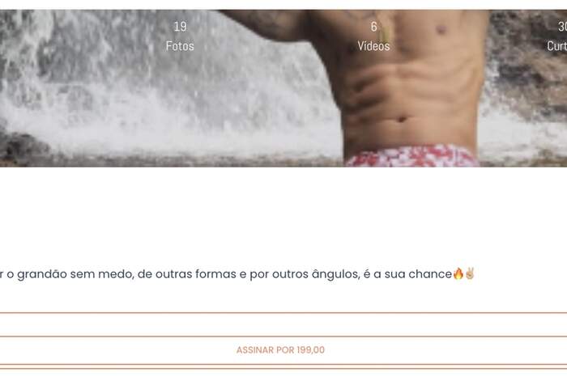Select the partially visible Curtidas counter
567x377 pixels.
click(x=557, y=36)
